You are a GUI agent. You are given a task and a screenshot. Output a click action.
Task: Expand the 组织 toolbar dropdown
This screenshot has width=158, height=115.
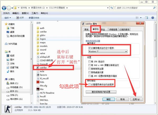(8, 18)
